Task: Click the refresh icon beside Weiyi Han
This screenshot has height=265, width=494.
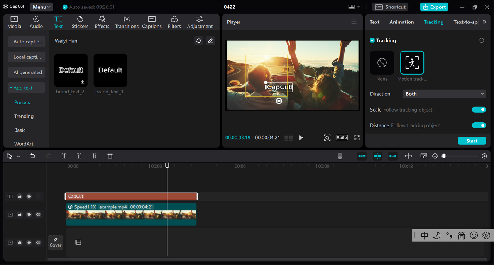Action: pyautogui.click(x=199, y=41)
